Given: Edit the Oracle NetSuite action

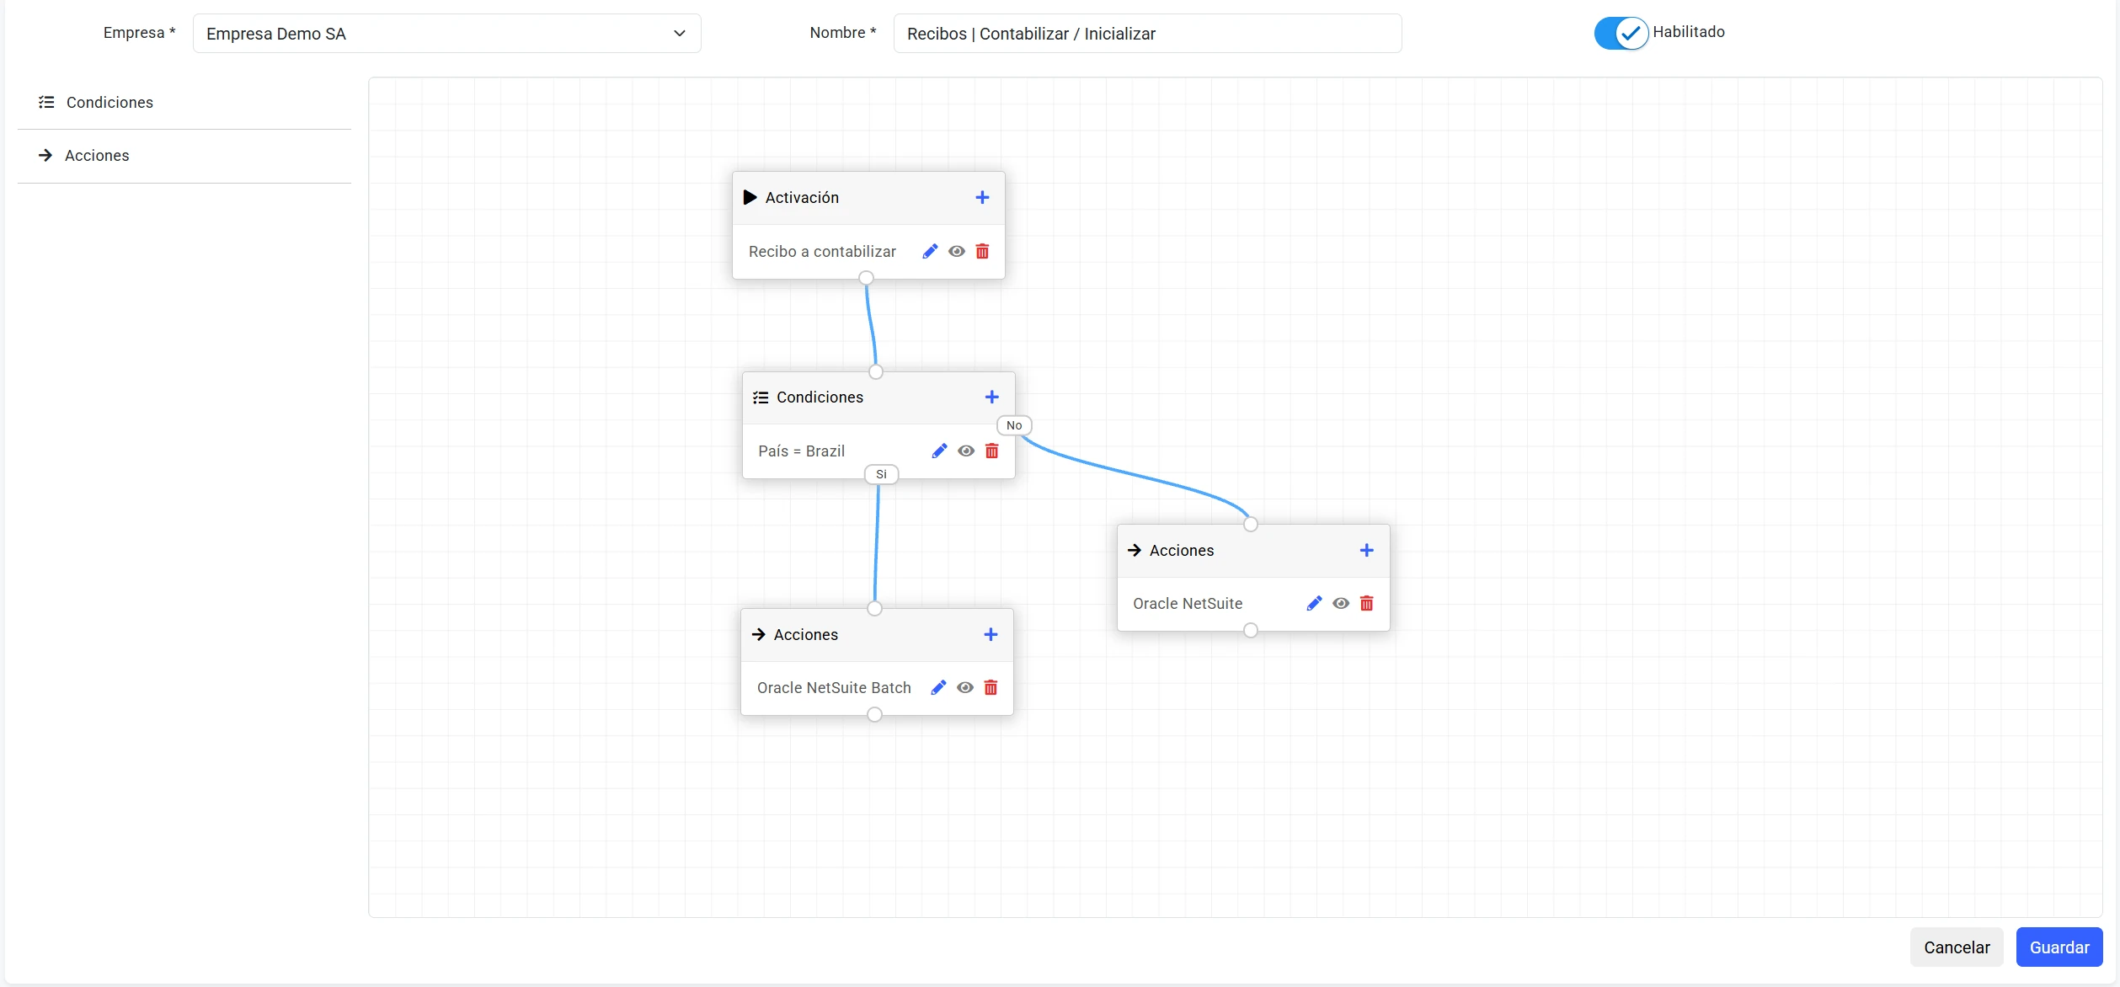Looking at the screenshot, I should click(x=1314, y=603).
